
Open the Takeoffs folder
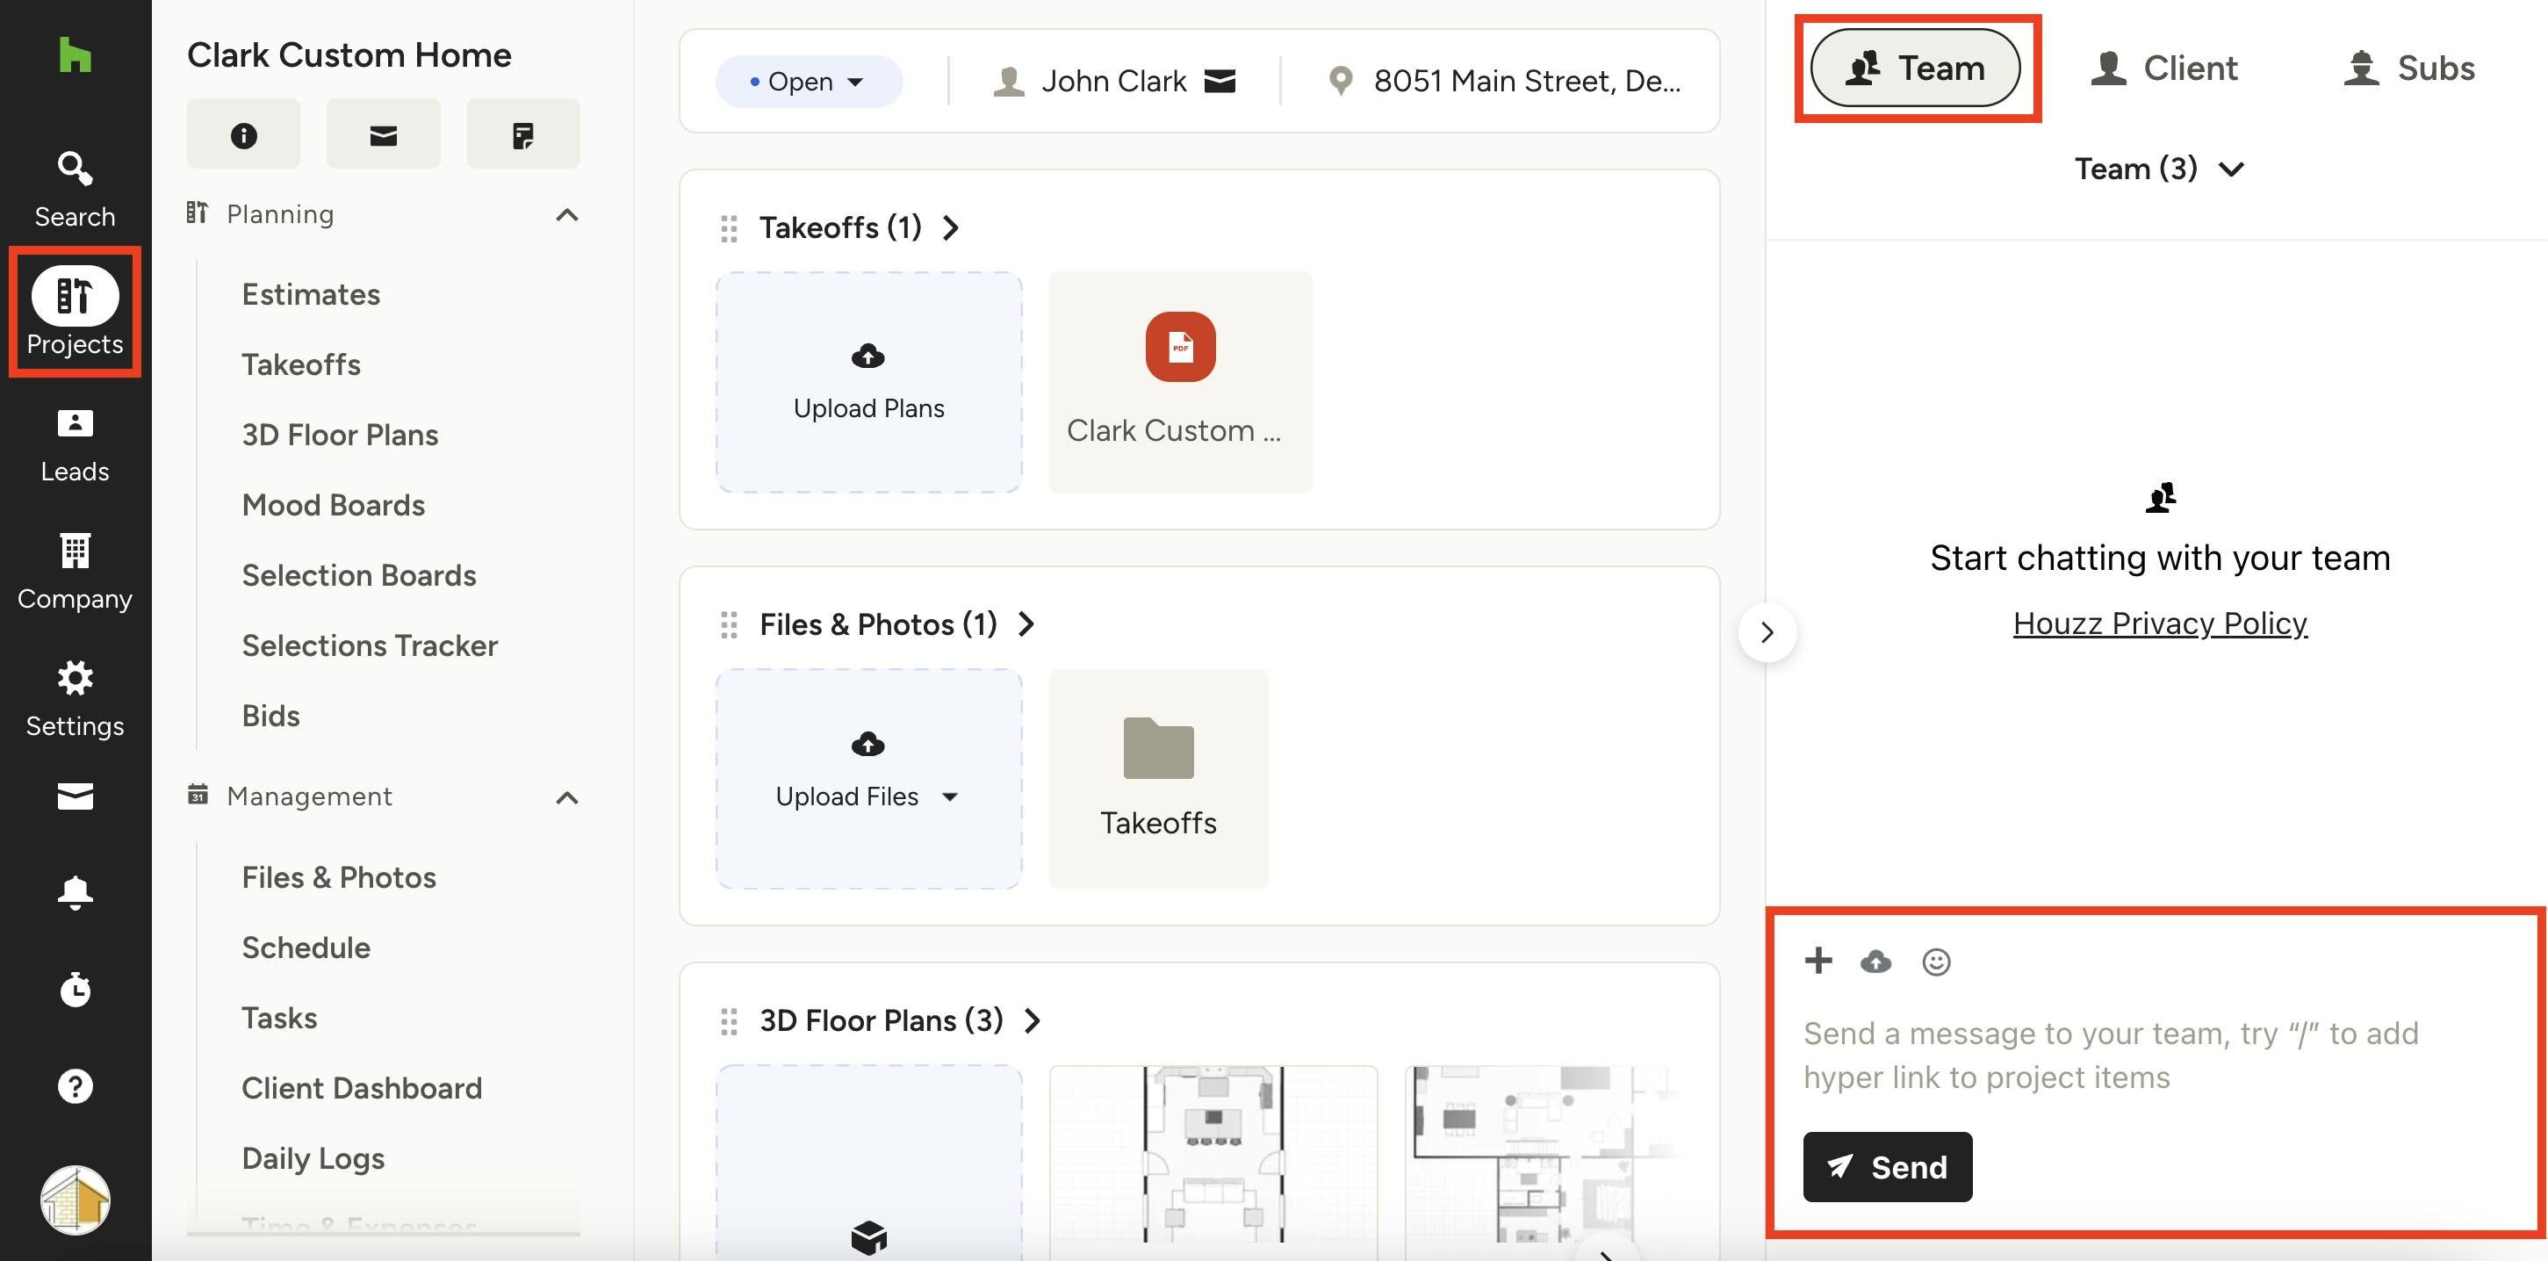pyautogui.click(x=1158, y=778)
